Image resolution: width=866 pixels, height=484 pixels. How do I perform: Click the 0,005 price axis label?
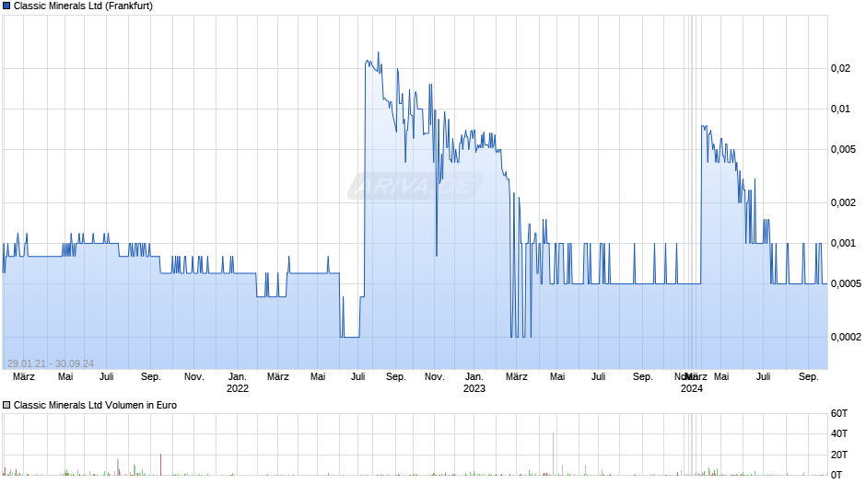coord(843,150)
